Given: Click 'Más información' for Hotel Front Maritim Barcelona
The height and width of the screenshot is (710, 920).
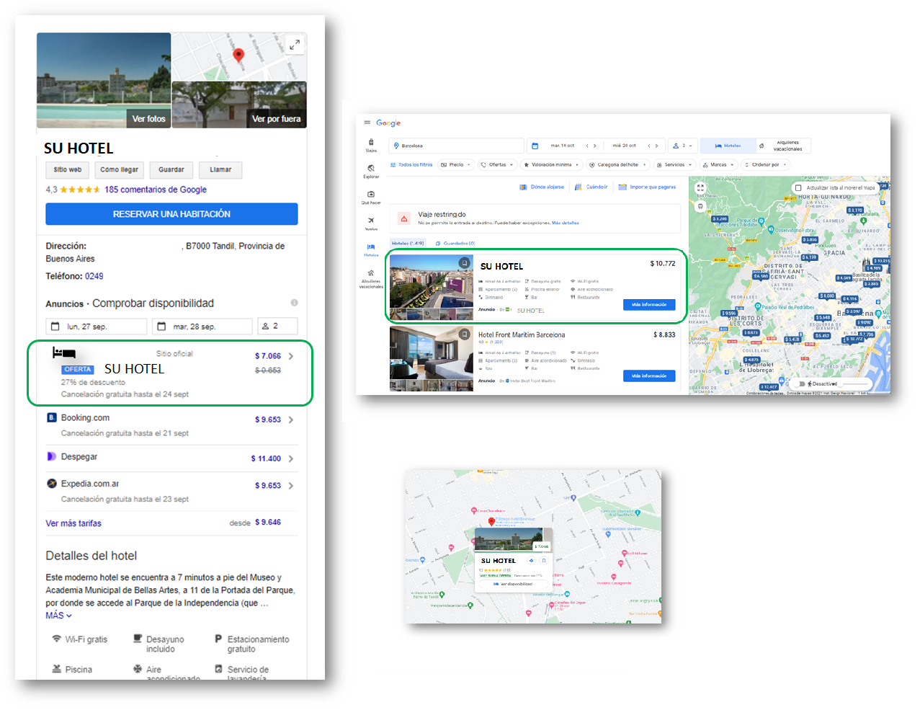Looking at the screenshot, I should tap(649, 376).
